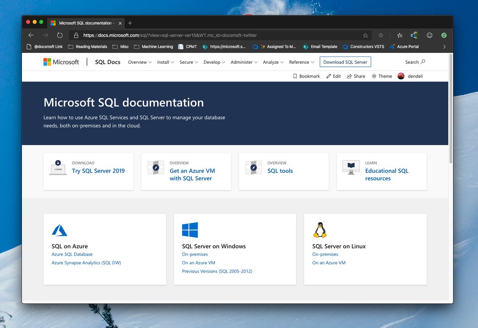The image size is (478, 328).
Task: Open Get an Azure VM with SQL Server
Action: pos(192,174)
